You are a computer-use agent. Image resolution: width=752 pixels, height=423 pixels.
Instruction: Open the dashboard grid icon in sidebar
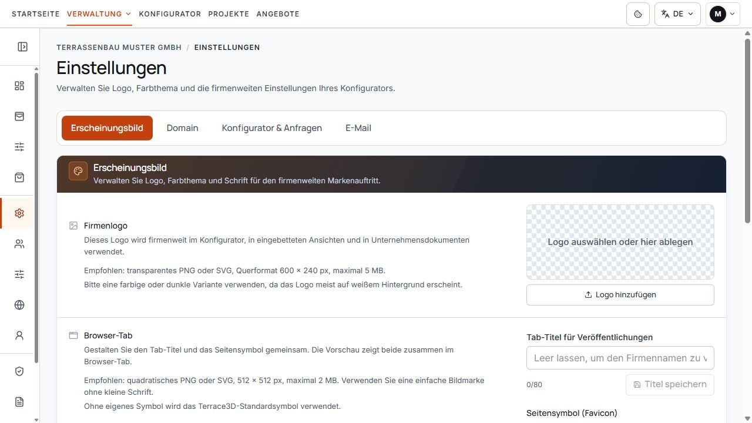19,86
